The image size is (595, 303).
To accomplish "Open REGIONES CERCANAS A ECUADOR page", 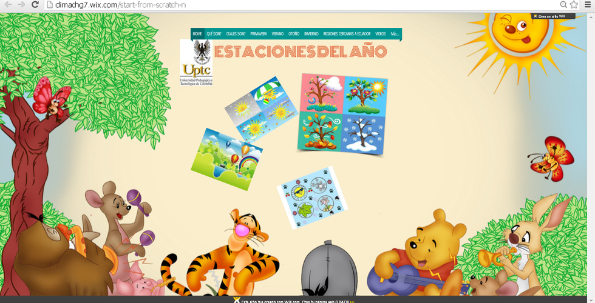I will (x=347, y=34).
